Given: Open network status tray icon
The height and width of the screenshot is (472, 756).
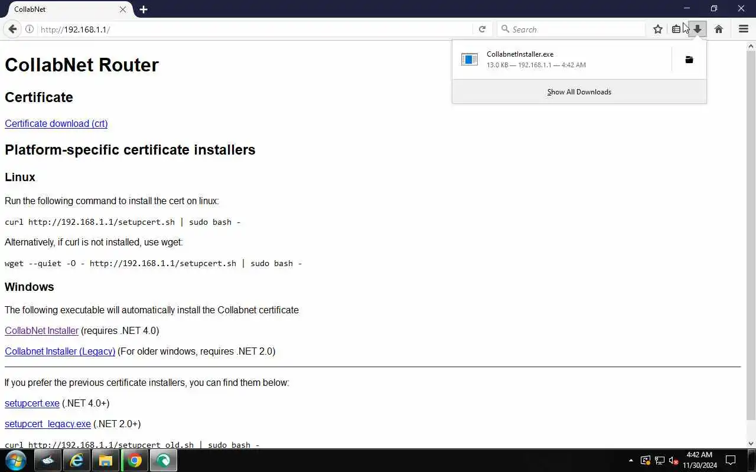Looking at the screenshot, I should [659, 460].
